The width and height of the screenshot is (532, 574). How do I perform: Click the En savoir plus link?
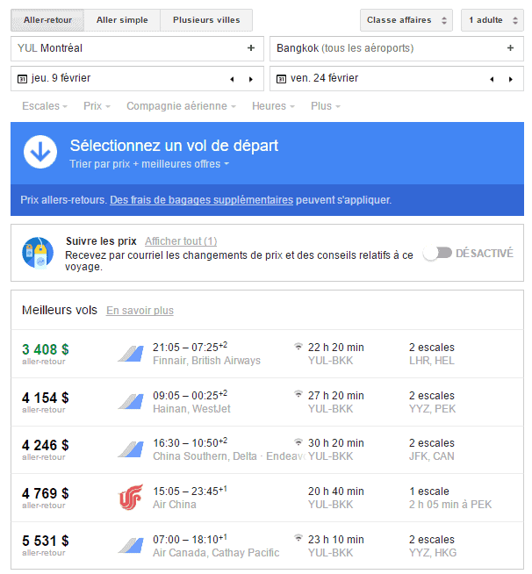point(140,310)
